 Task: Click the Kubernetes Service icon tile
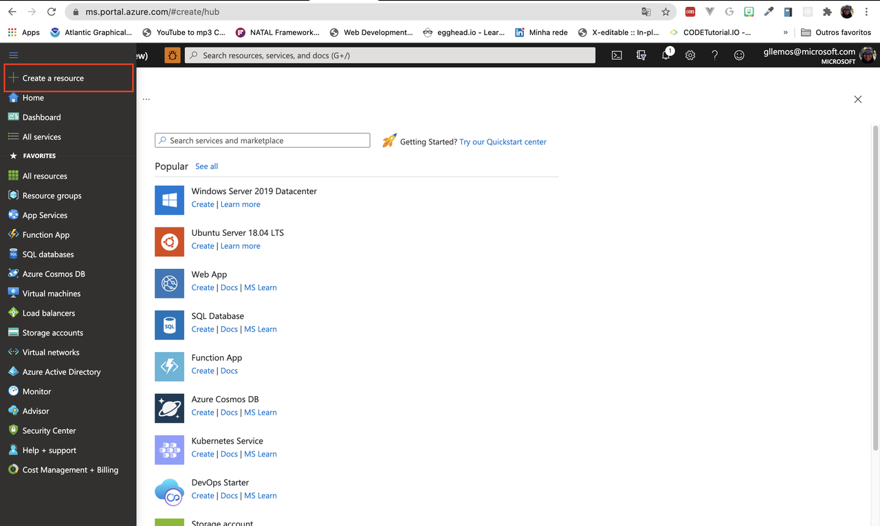click(169, 450)
